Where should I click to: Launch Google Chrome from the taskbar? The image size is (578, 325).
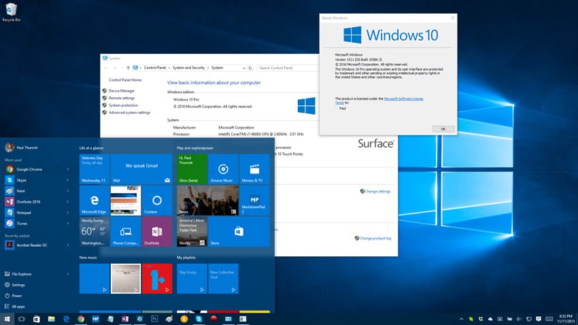[81, 319]
